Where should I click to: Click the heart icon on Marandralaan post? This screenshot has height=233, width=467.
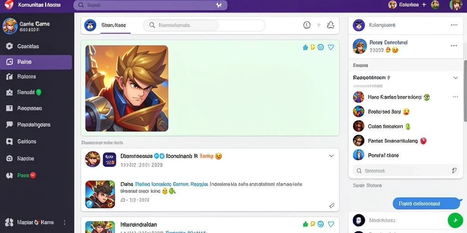(x=331, y=224)
